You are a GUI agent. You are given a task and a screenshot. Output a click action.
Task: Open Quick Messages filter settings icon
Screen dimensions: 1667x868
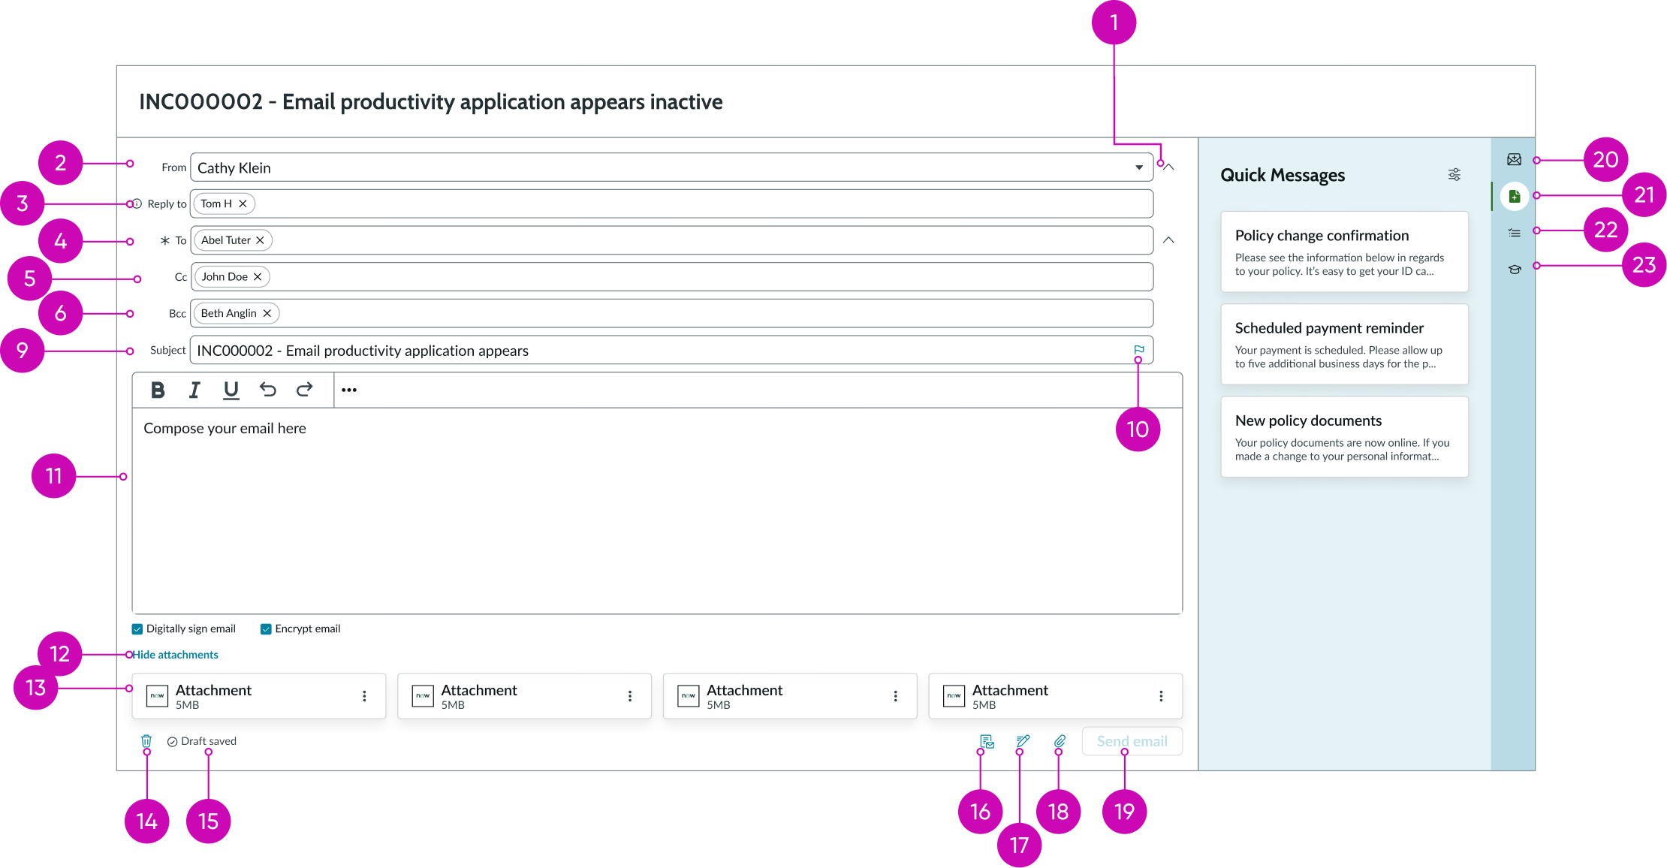pyautogui.click(x=1454, y=174)
